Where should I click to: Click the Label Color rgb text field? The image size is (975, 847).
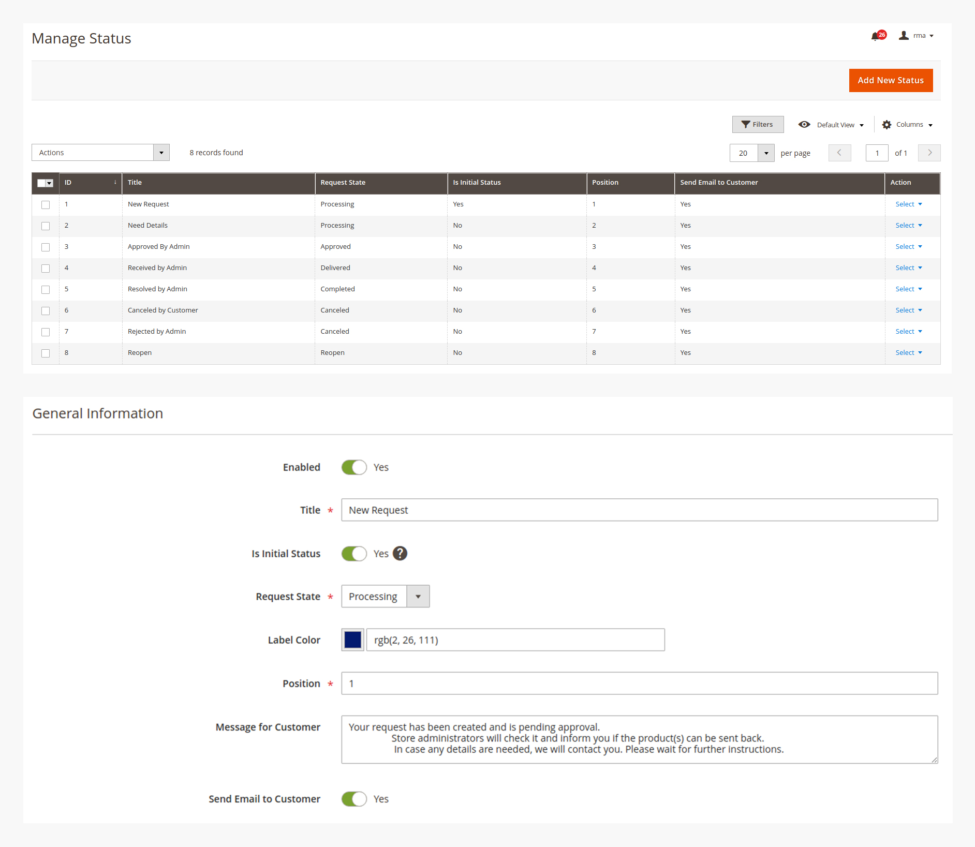pyautogui.click(x=515, y=640)
